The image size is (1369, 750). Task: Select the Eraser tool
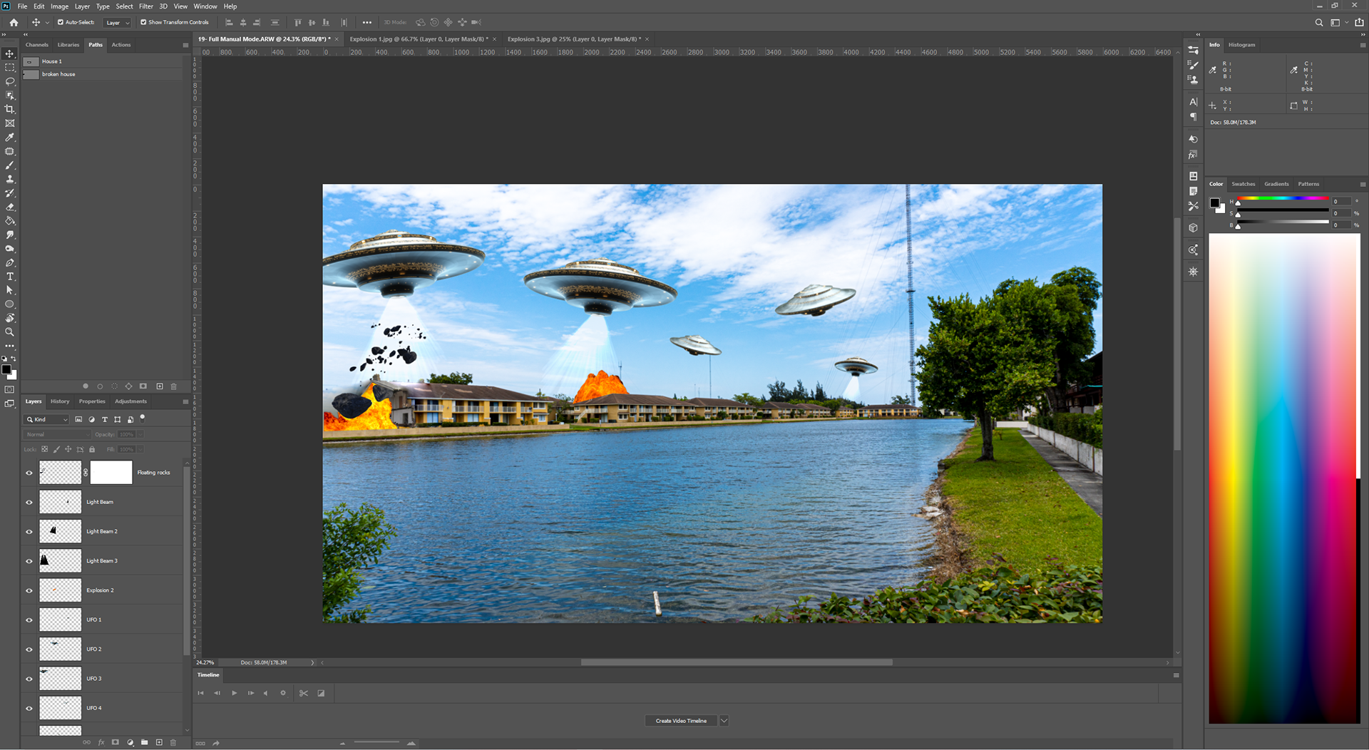(10, 207)
